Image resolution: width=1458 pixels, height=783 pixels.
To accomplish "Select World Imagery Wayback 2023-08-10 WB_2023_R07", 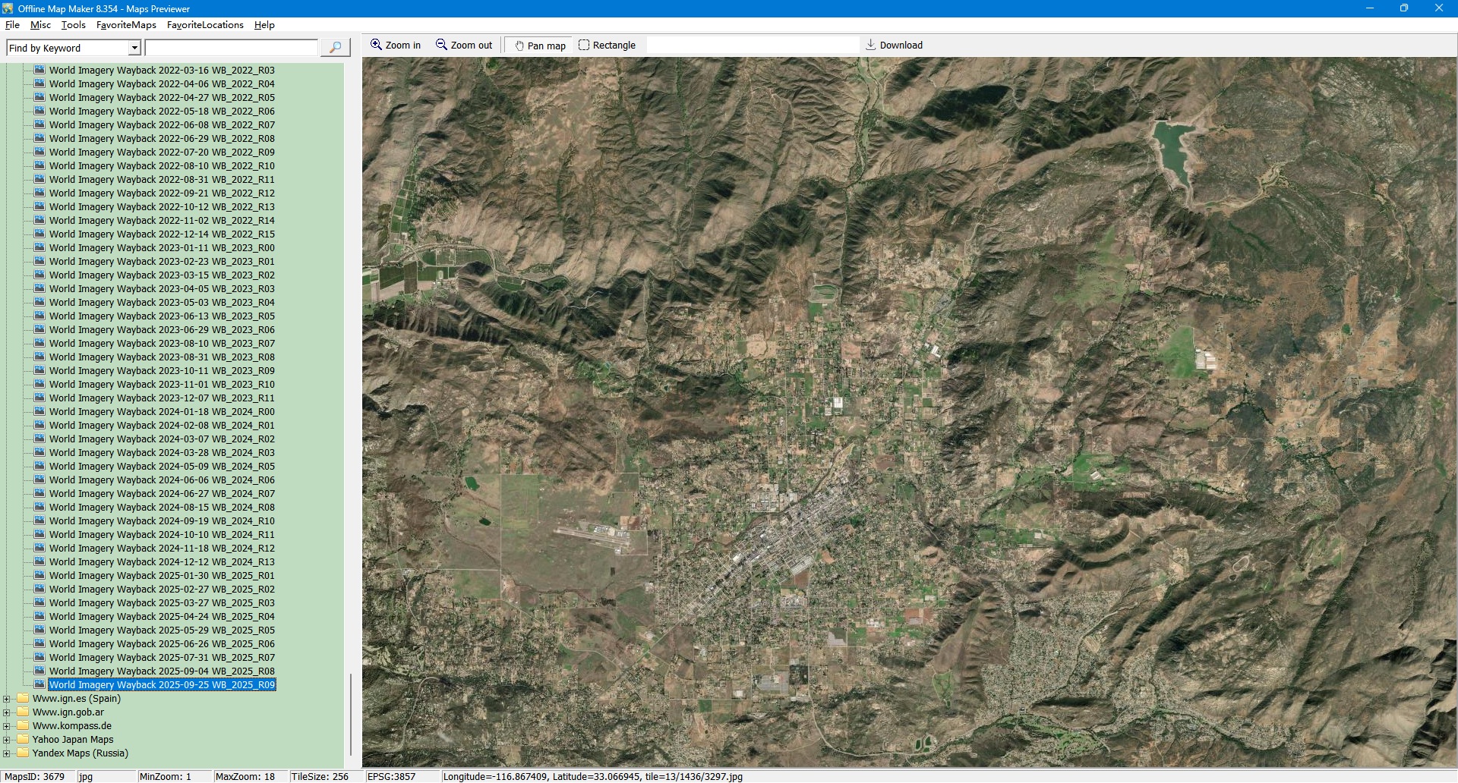I will [x=162, y=344].
